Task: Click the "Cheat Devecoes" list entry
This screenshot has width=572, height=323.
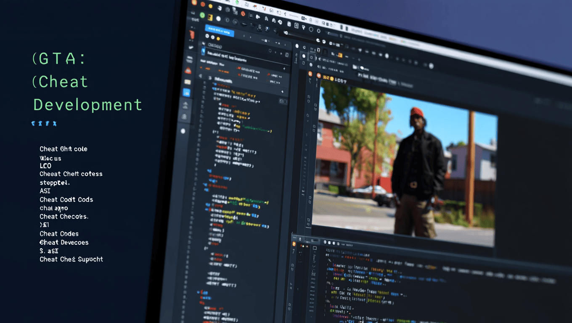Action: tap(64, 242)
